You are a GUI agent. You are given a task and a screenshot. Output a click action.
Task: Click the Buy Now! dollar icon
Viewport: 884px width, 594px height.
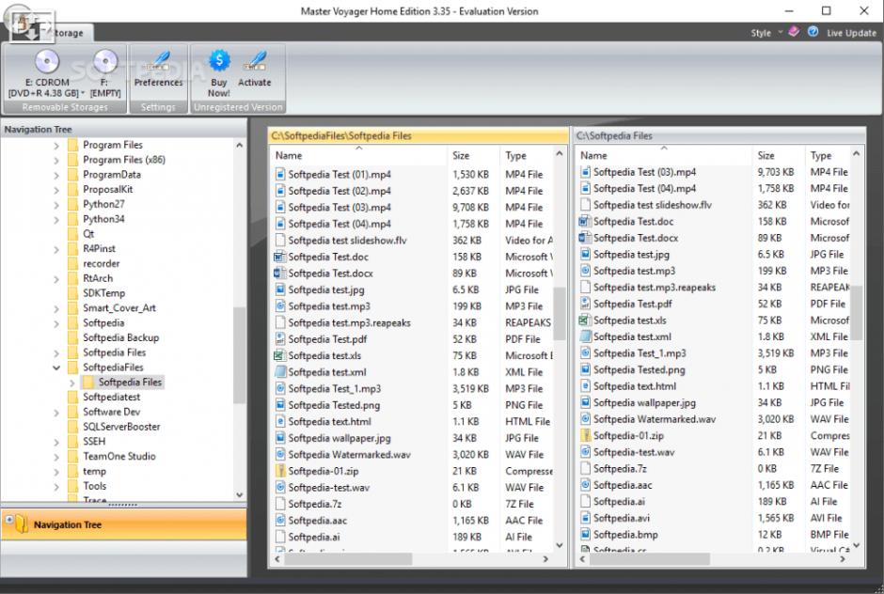tap(219, 61)
